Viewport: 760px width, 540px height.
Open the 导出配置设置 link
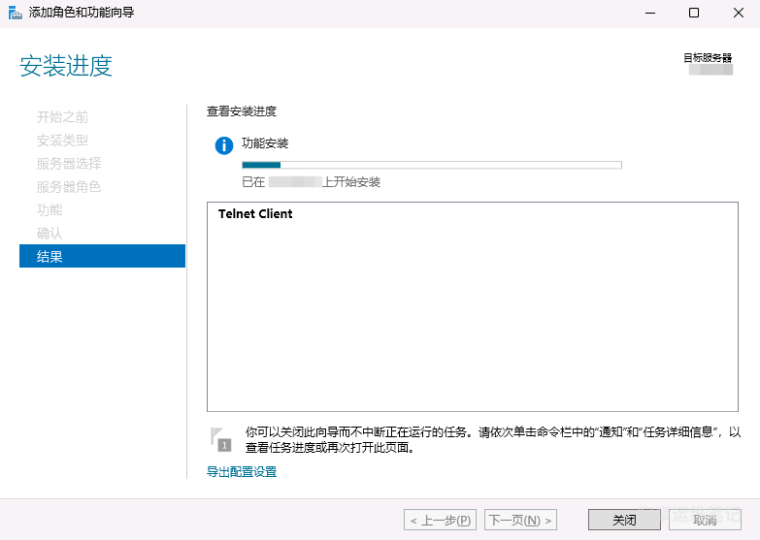[x=242, y=472]
